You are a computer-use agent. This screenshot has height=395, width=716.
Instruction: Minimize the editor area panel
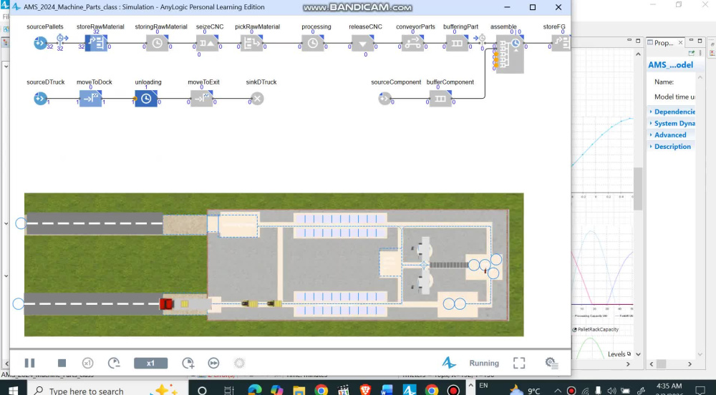pos(628,41)
